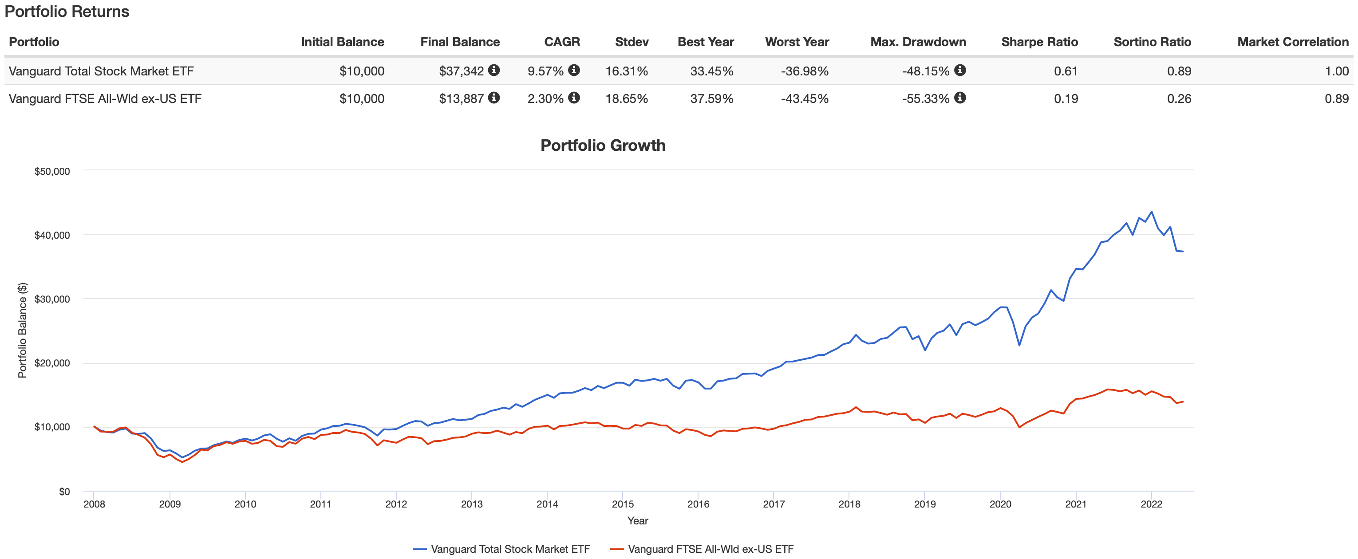This screenshot has height=559, width=1358.
Task: Click the Portfolio Growth chart title
Action: pos(603,146)
